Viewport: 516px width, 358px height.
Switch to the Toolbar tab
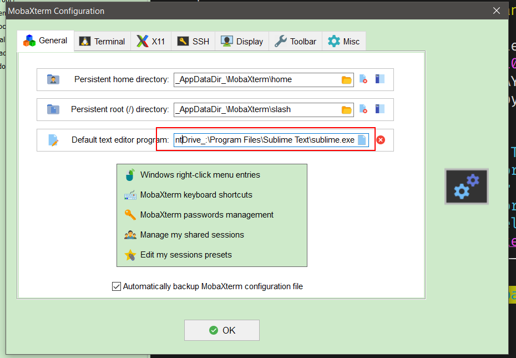296,42
